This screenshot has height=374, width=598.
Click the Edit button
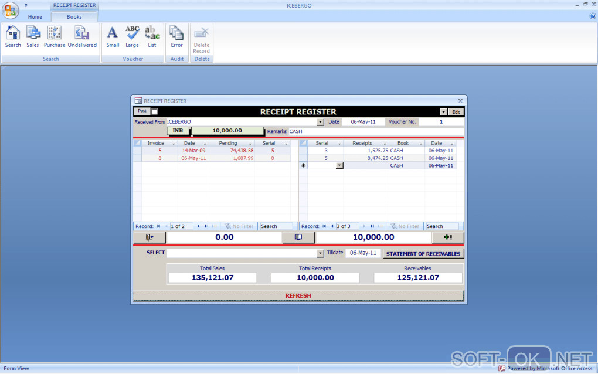click(x=456, y=112)
